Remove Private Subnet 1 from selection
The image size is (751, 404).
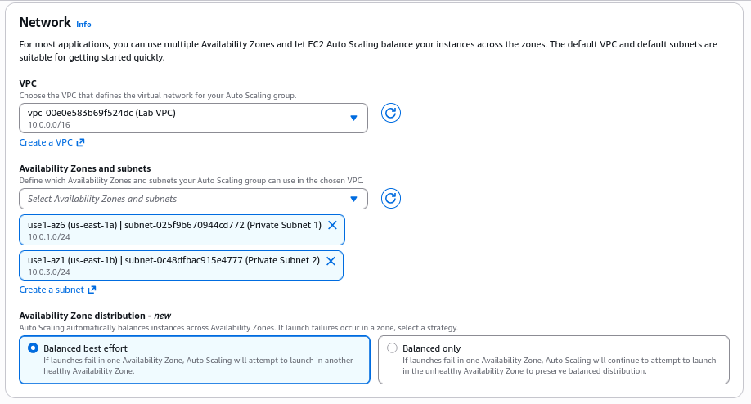[x=332, y=225]
